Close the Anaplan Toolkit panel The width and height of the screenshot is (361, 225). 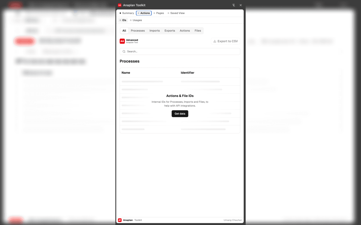[x=241, y=5]
